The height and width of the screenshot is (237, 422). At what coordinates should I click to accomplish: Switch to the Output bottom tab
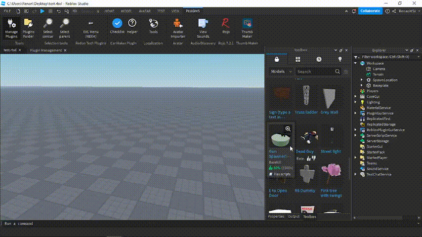coord(294,216)
